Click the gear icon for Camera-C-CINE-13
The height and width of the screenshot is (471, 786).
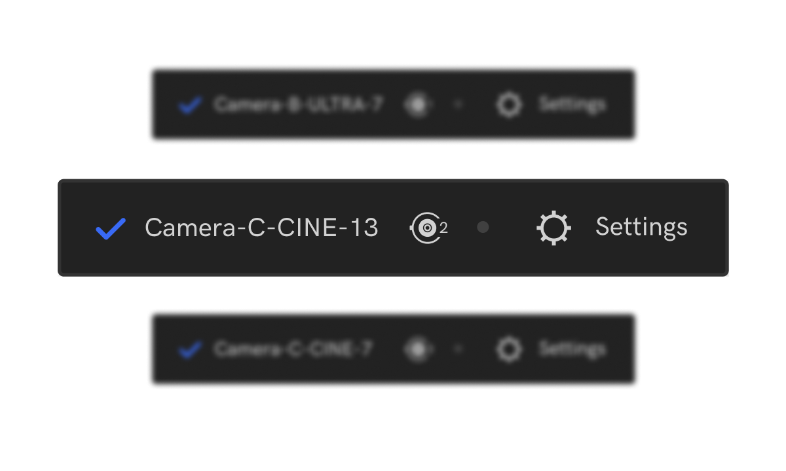point(553,228)
